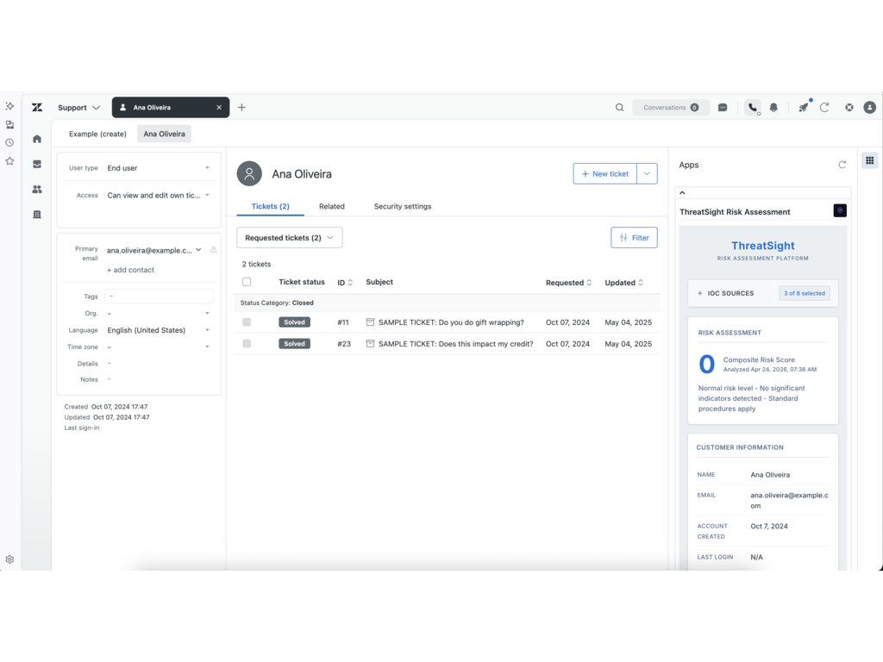Open the Zendesk logo home

pos(37,108)
